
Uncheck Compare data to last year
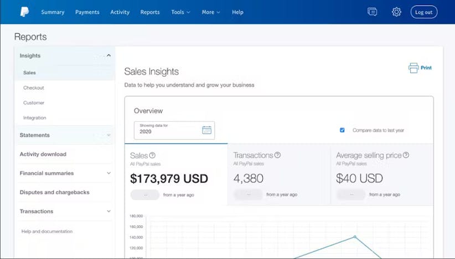(x=342, y=130)
